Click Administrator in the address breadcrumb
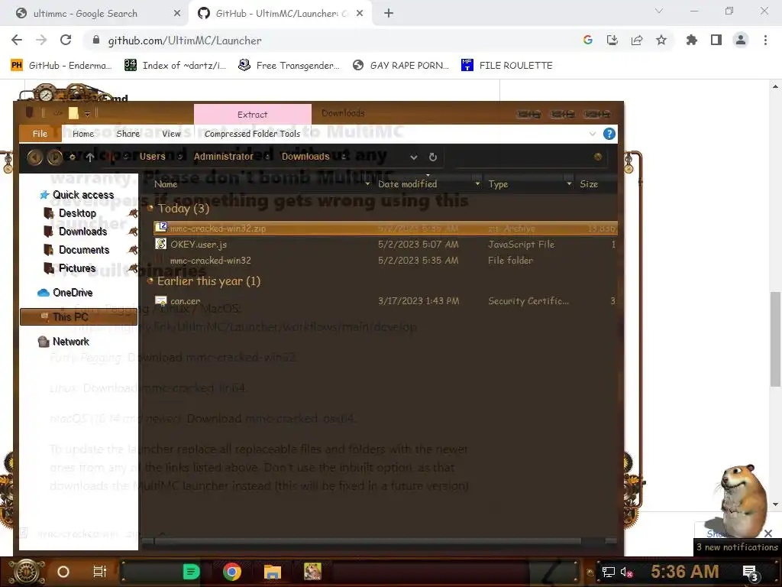The height and width of the screenshot is (587, 782). click(224, 157)
